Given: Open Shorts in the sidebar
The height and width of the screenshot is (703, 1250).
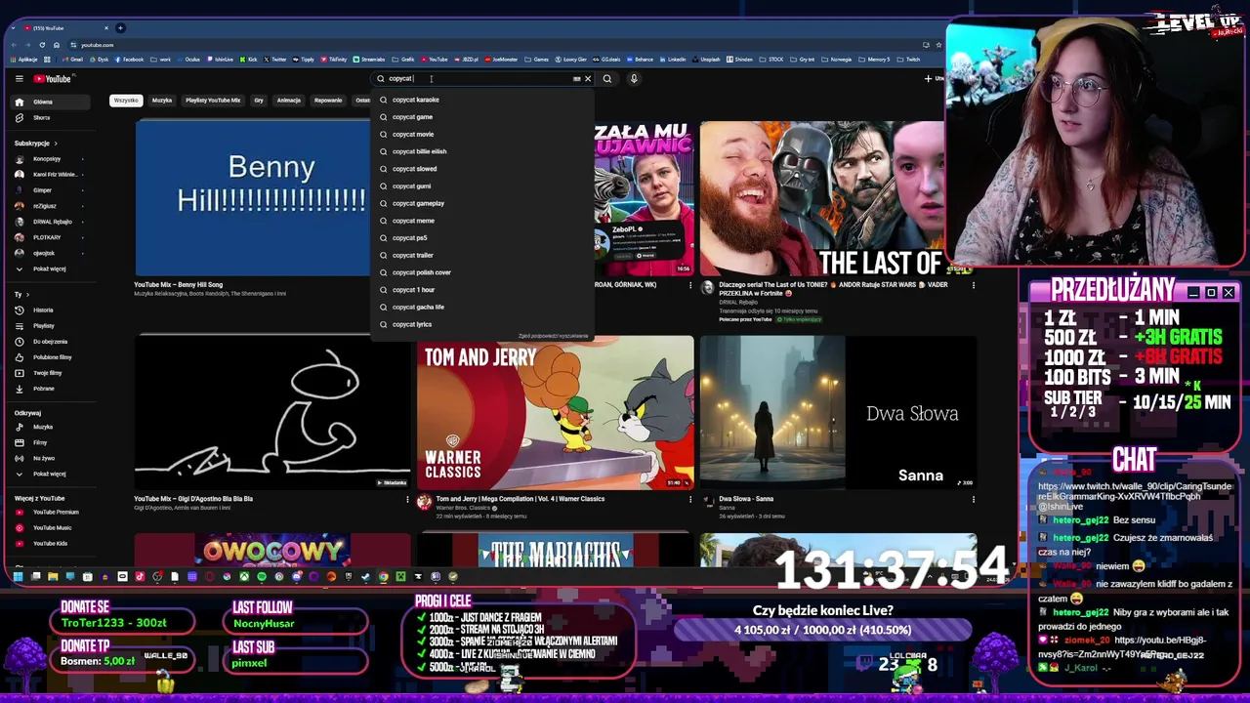Looking at the screenshot, I should click(49, 118).
